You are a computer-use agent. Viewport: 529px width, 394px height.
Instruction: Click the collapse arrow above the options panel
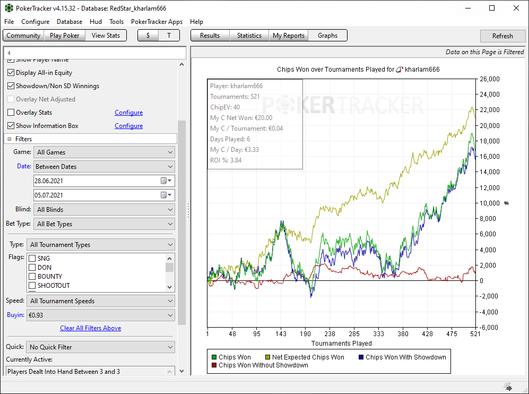coord(9,53)
